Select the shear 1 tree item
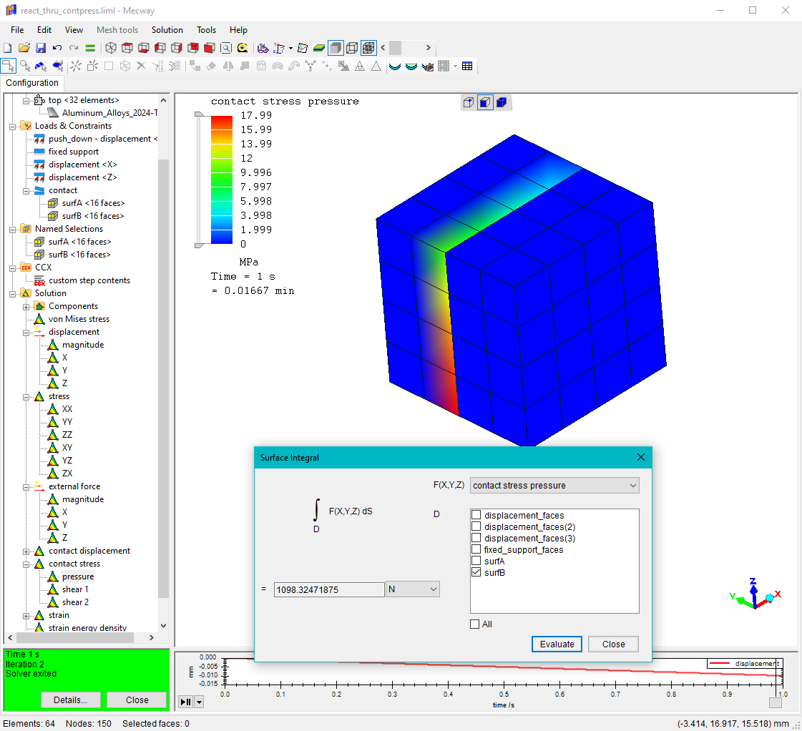Viewport: 802px width, 731px height. tap(75, 589)
